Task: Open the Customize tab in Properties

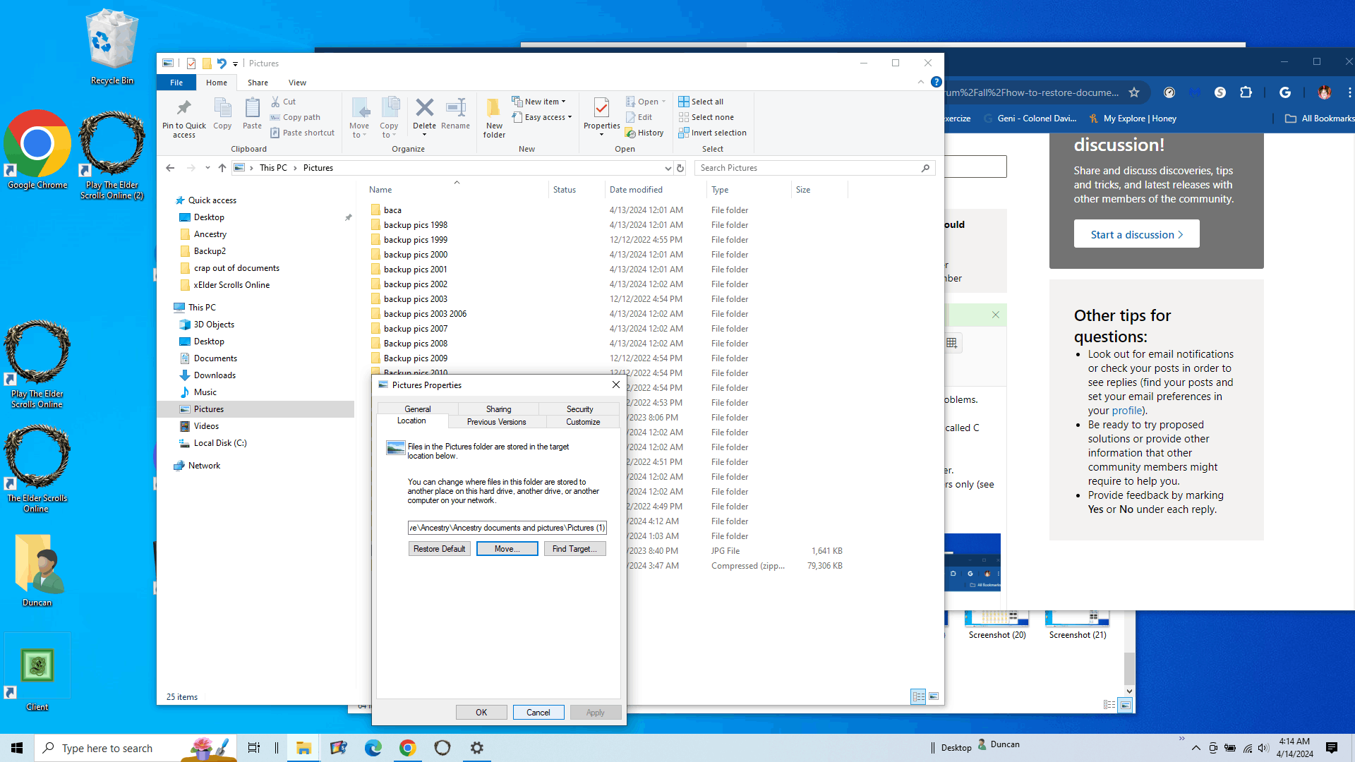Action: [x=583, y=422]
